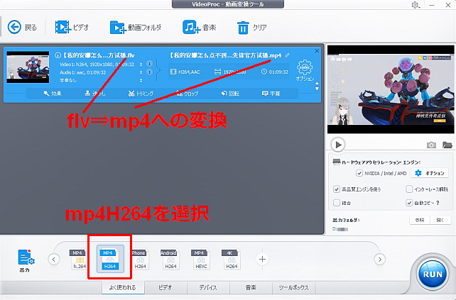Select MP4 h.264 preset
This screenshot has width=456, height=300.
coord(79,260)
